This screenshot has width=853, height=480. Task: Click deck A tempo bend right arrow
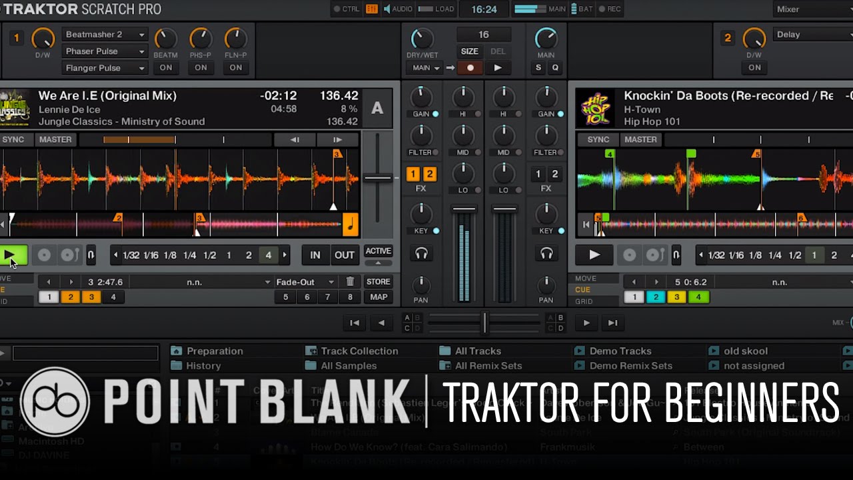point(337,140)
